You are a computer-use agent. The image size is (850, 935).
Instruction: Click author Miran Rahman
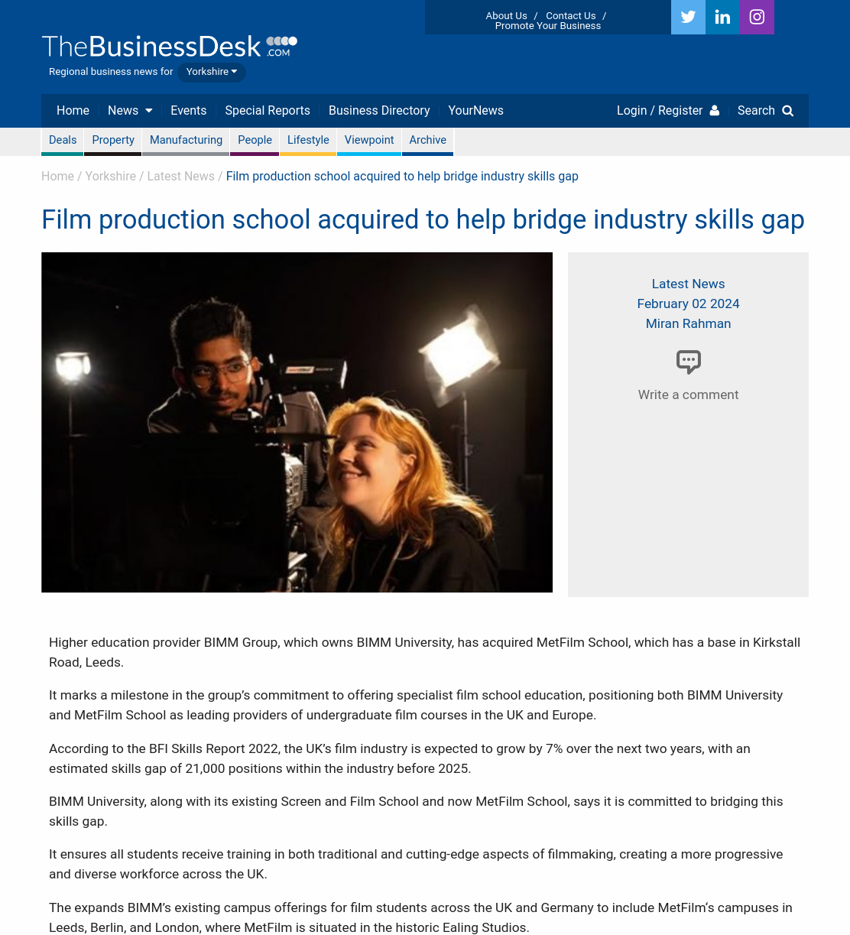pyautogui.click(x=688, y=324)
